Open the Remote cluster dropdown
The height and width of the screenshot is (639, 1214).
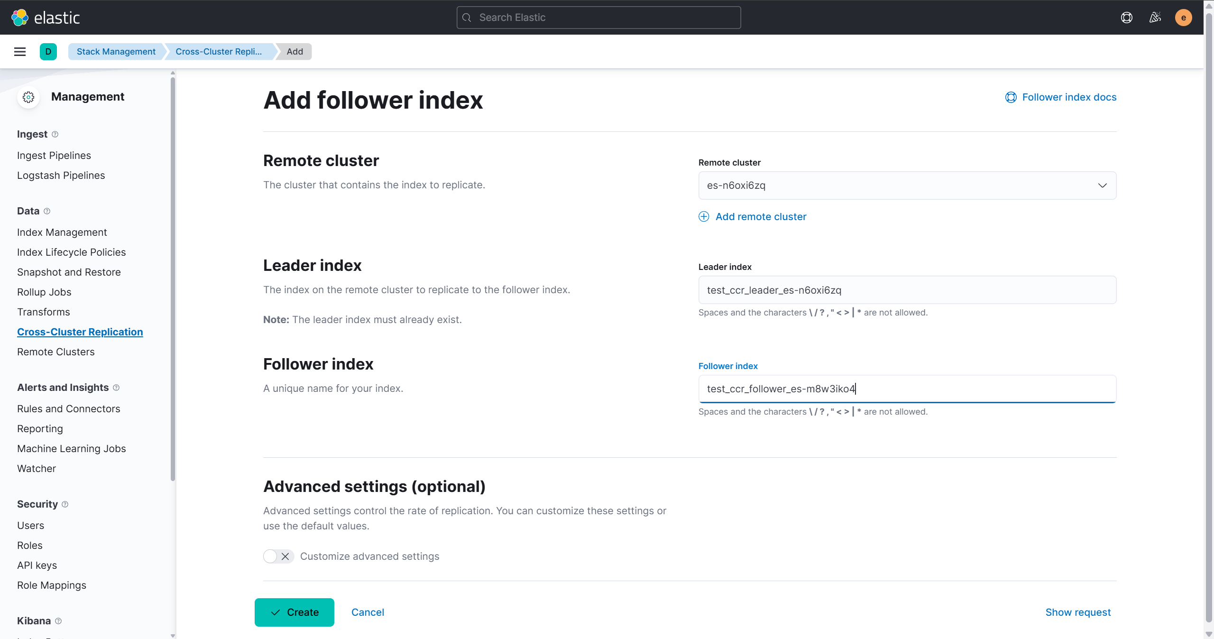[907, 185]
